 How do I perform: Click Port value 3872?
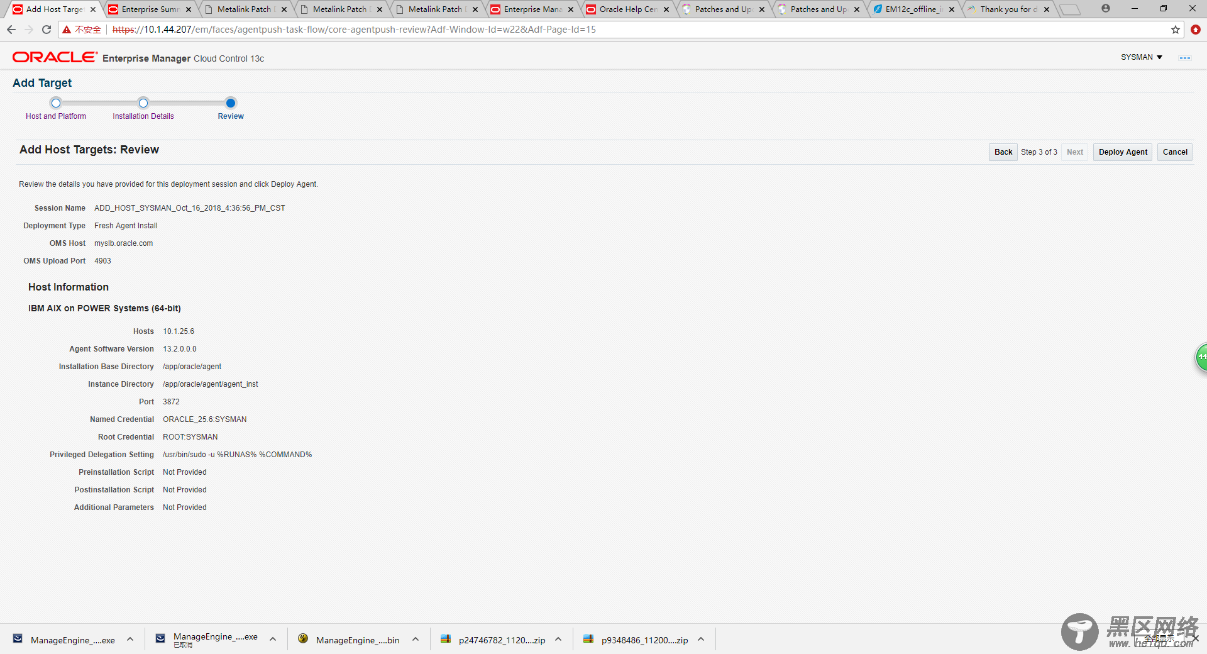171,402
